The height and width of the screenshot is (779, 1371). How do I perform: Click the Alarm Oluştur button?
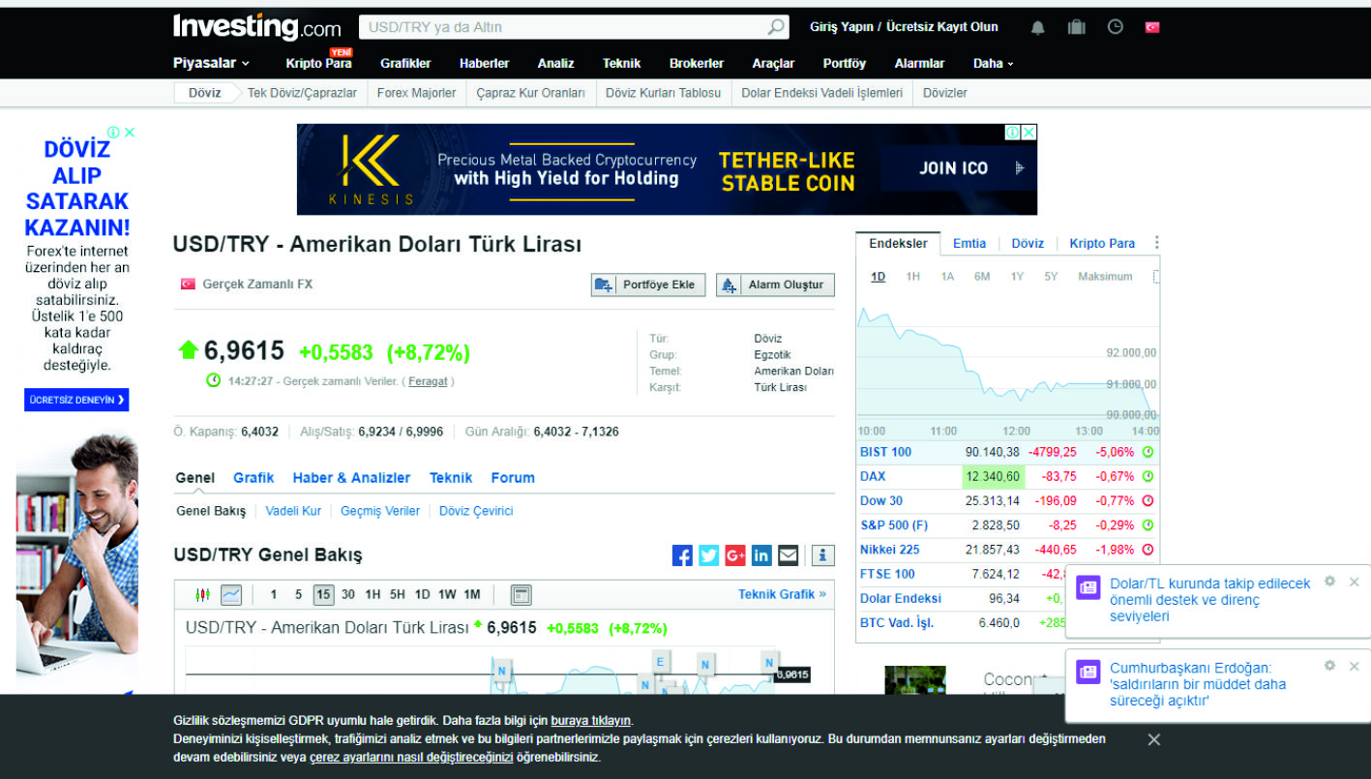click(x=775, y=285)
